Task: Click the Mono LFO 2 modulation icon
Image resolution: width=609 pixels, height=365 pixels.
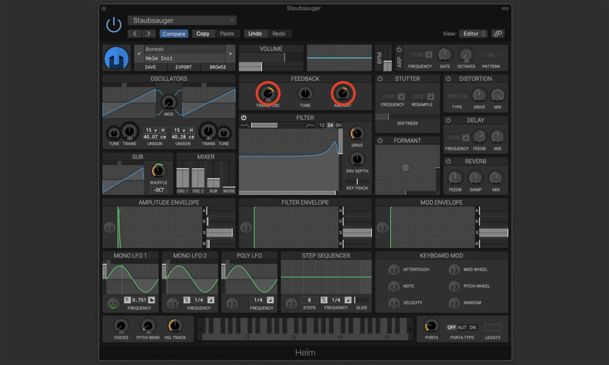Action: pyautogui.click(x=172, y=304)
